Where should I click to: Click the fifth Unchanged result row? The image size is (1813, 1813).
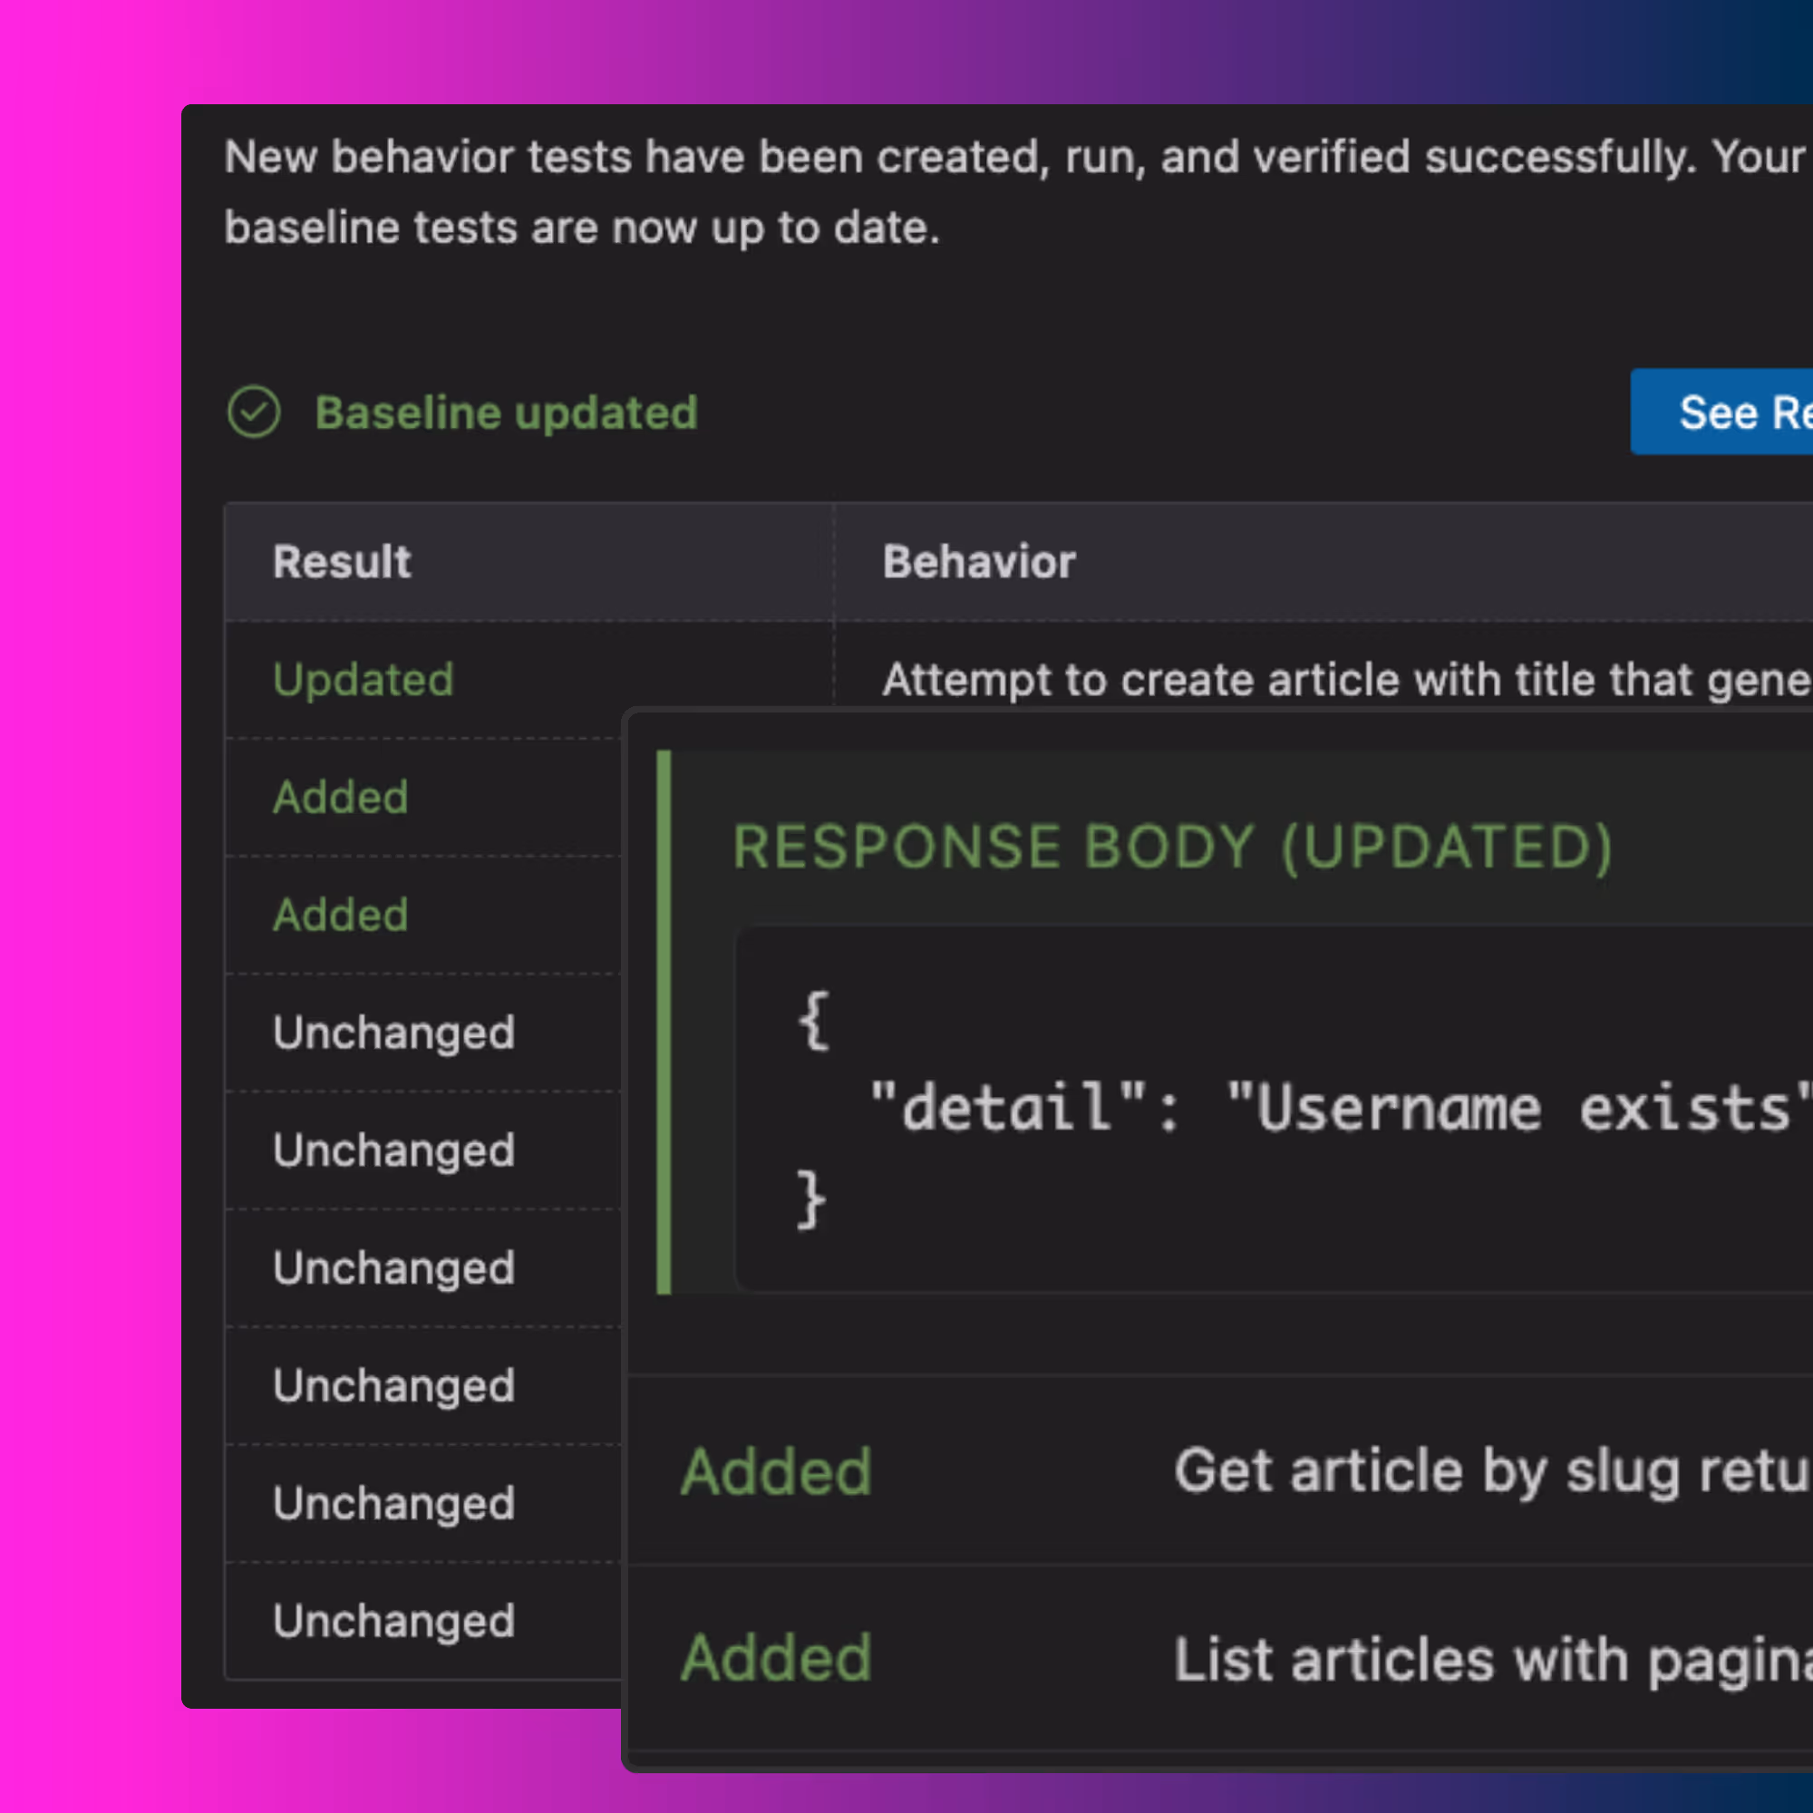[x=393, y=1503]
